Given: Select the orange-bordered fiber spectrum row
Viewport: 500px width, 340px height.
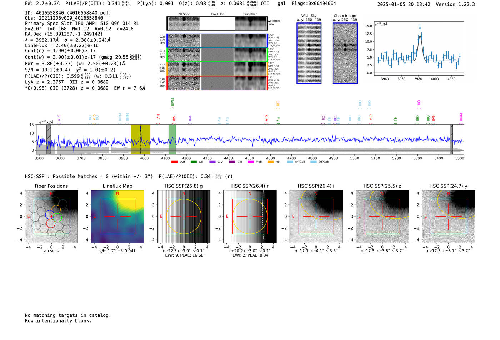Looking at the screenshot, I should (x=217, y=69).
